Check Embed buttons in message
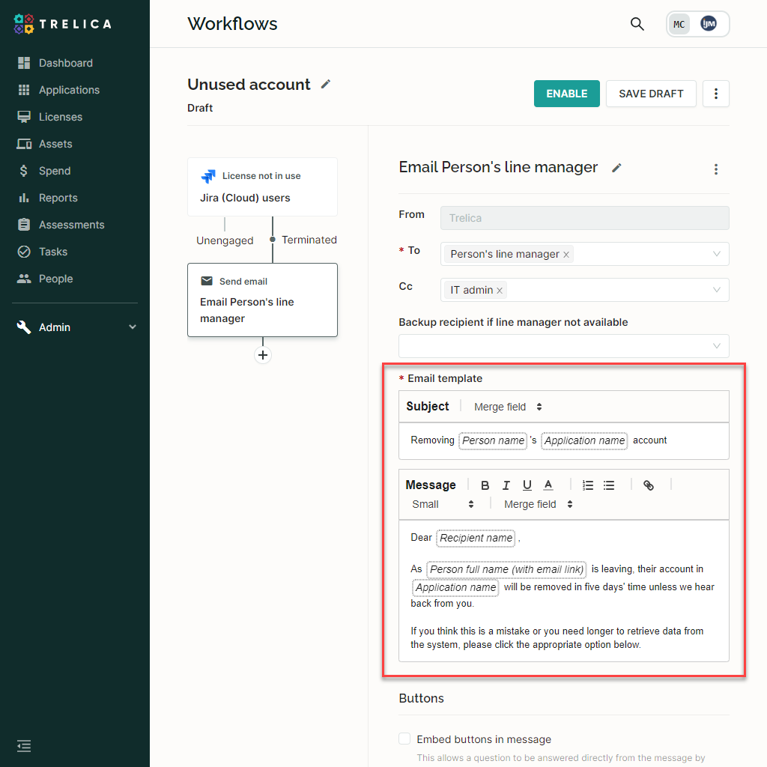Viewport: 767px width, 767px height. 404,739
